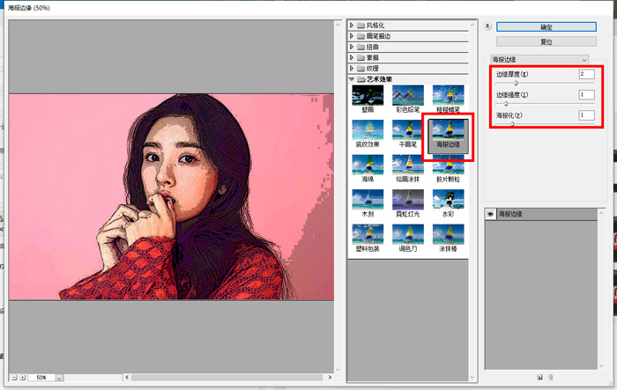The height and width of the screenshot is (390, 617).
Task: Click the filter list scrollbar down arrow
Action: click(472, 378)
